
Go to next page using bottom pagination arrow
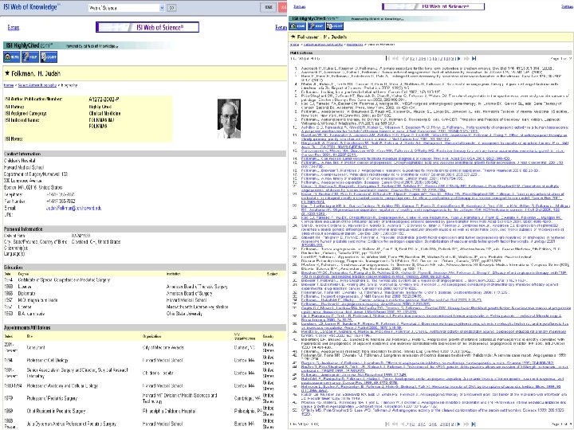pos(459,424)
